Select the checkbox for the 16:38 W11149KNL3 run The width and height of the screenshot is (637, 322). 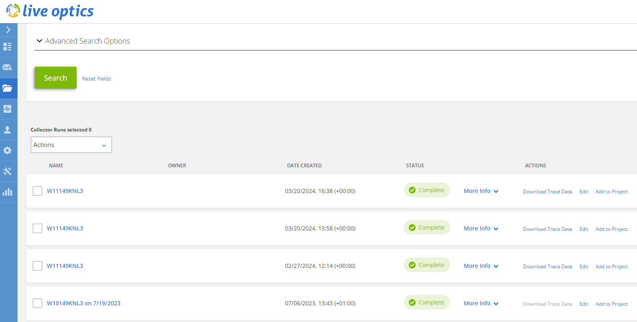37,191
